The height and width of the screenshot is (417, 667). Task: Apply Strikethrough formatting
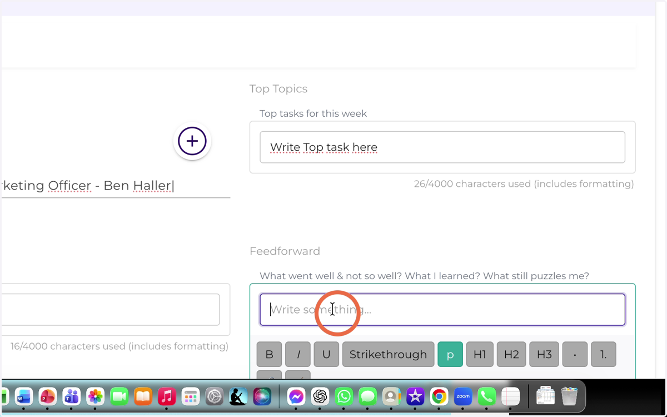(388, 354)
